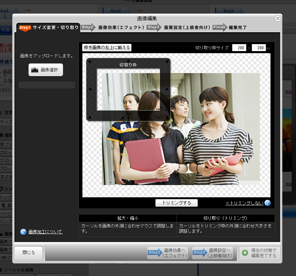Click the top-right corner handle of crop frame
Image resolution: width=296 pixels, height=276 pixels.
coord(167,62)
